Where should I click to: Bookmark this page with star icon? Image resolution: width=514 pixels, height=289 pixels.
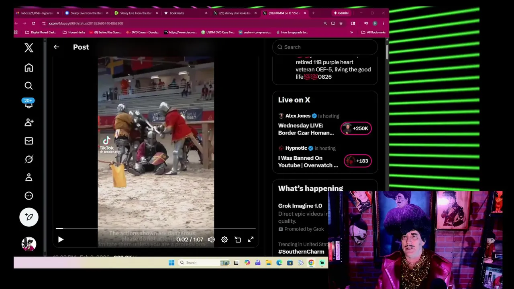tap(341, 23)
